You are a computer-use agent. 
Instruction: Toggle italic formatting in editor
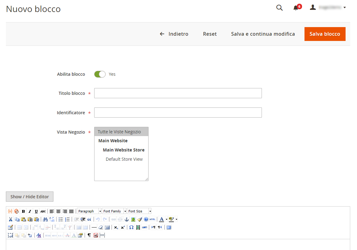click(30, 212)
